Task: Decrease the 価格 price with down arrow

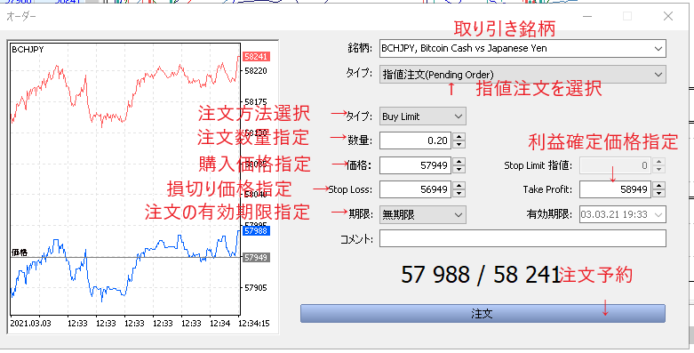Action: [x=459, y=169]
